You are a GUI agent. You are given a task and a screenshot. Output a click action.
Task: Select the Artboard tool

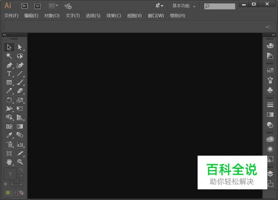pos(9,153)
